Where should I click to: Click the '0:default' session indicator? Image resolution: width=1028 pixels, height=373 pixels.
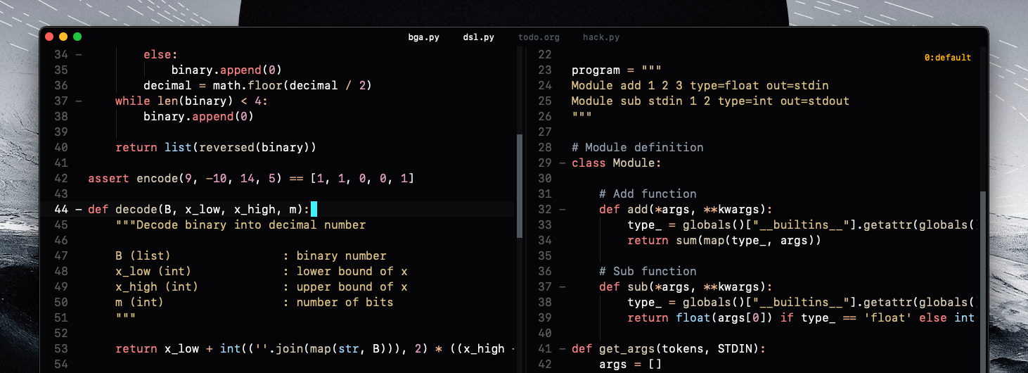tap(947, 58)
